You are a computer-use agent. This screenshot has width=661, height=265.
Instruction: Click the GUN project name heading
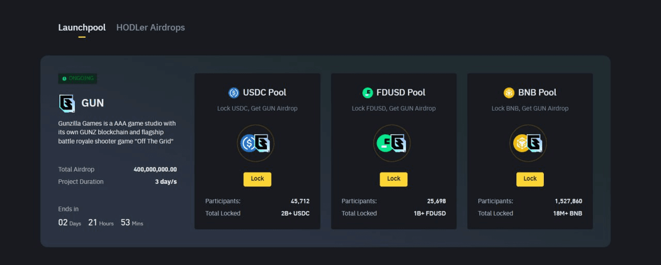click(x=92, y=103)
